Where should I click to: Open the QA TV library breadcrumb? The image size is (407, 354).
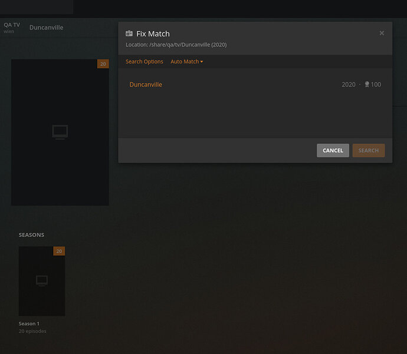(12, 28)
